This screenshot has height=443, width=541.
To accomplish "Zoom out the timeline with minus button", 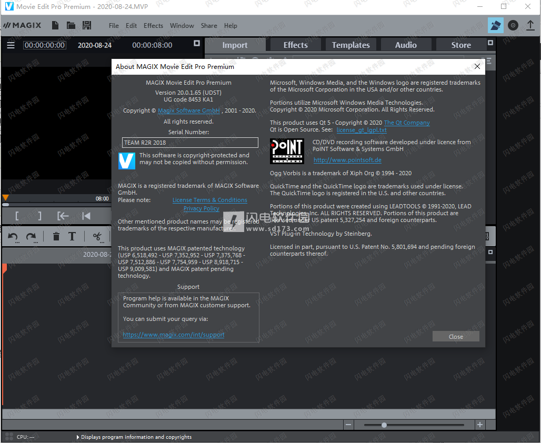I will pos(348,425).
